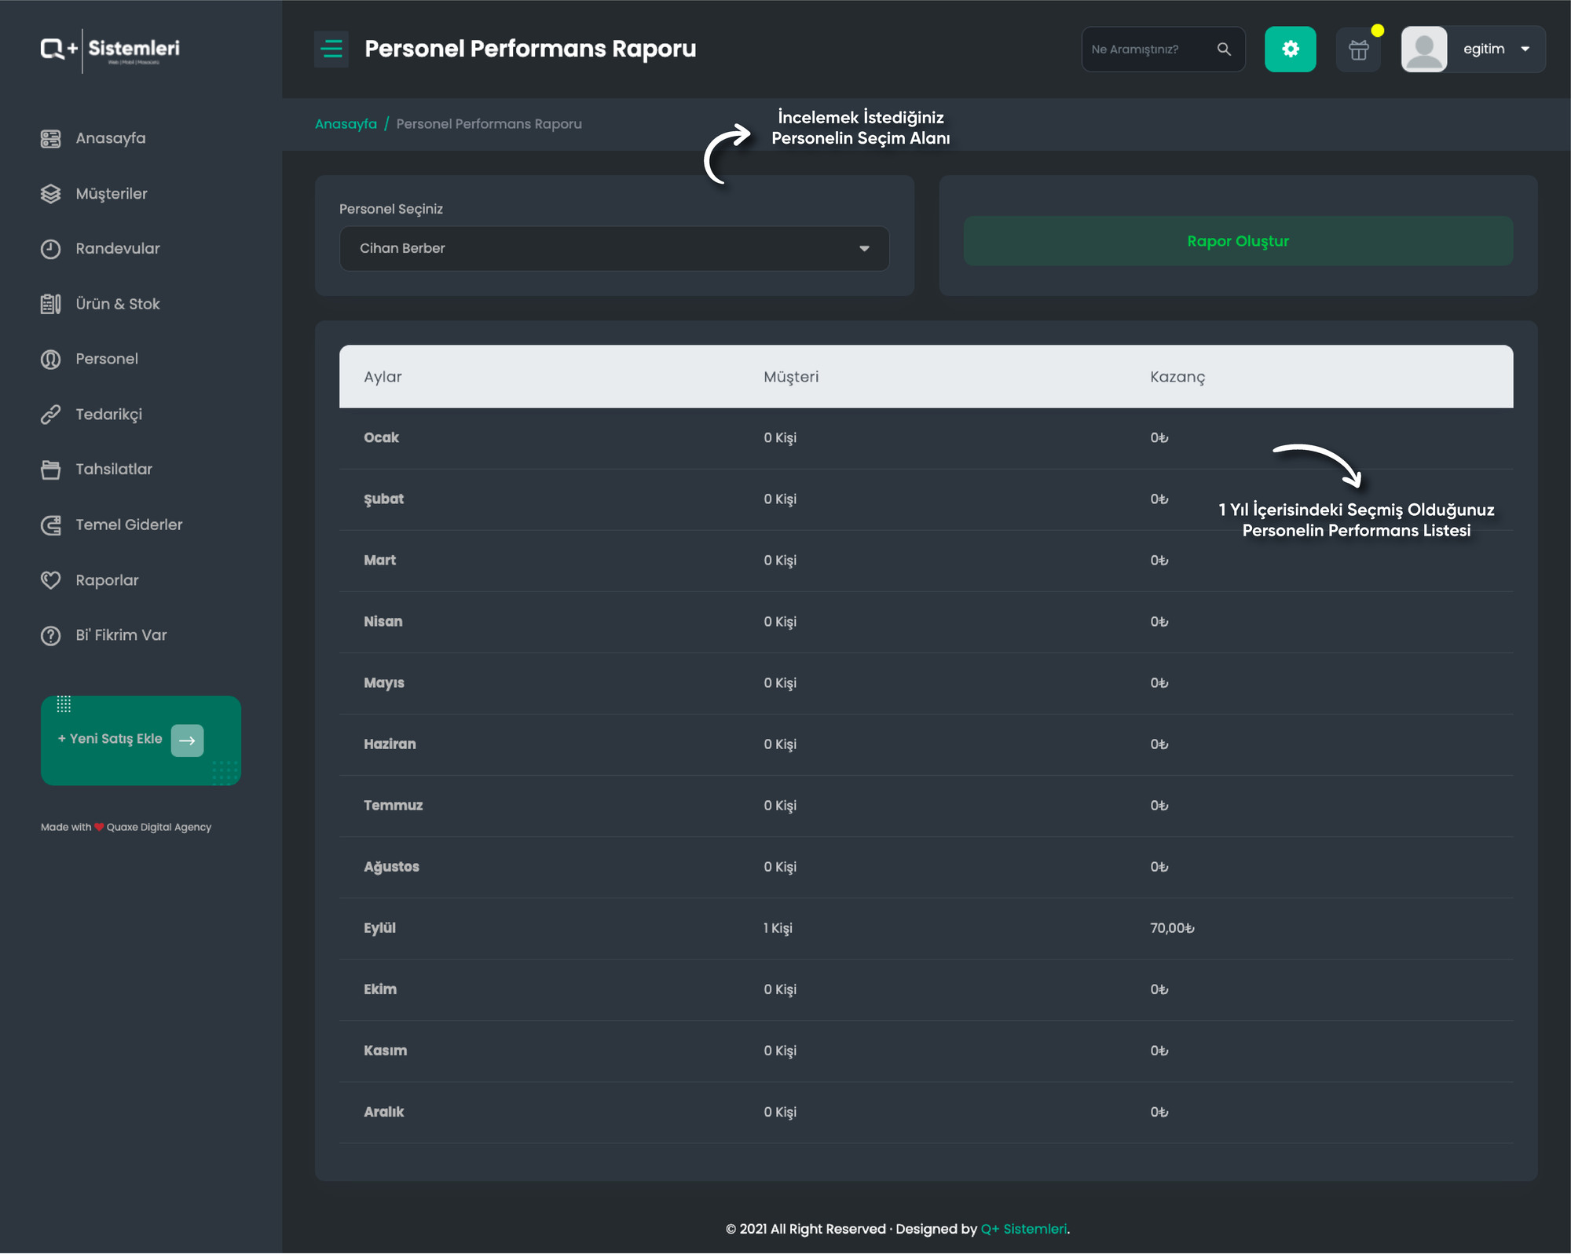Select the Mayıs month row label
The height and width of the screenshot is (1254, 1571).
coord(384,683)
